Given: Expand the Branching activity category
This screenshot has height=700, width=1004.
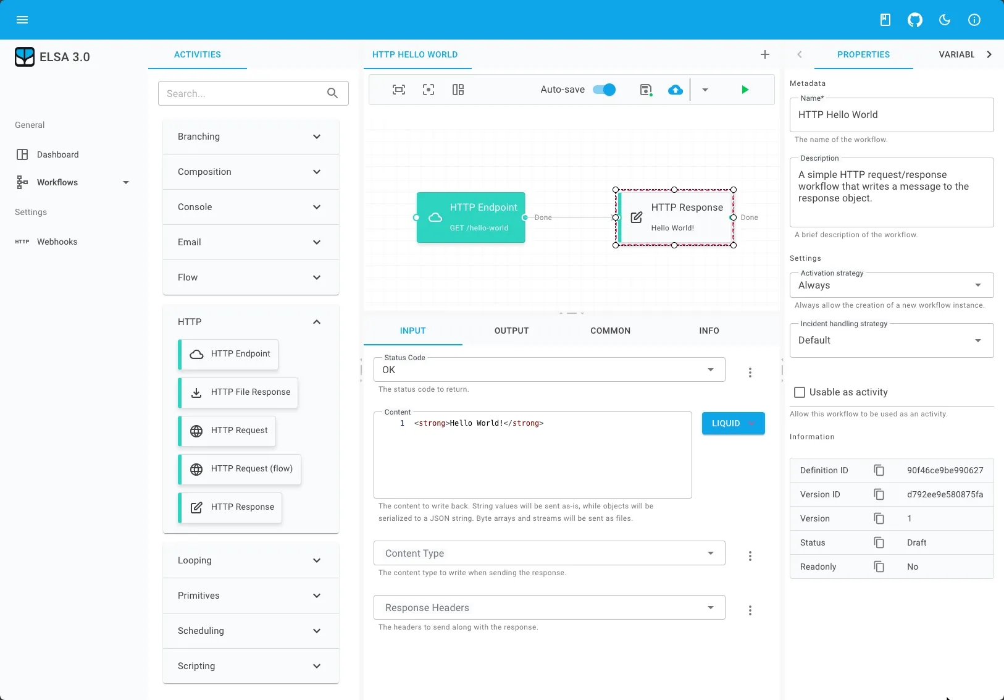Looking at the screenshot, I should point(251,137).
